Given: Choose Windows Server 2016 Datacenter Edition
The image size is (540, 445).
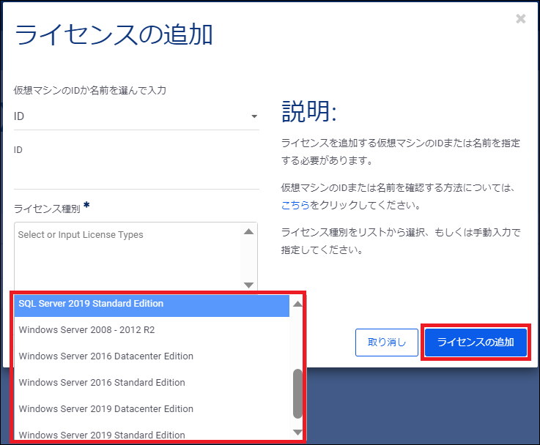Looking at the screenshot, I should click(x=152, y=356).
